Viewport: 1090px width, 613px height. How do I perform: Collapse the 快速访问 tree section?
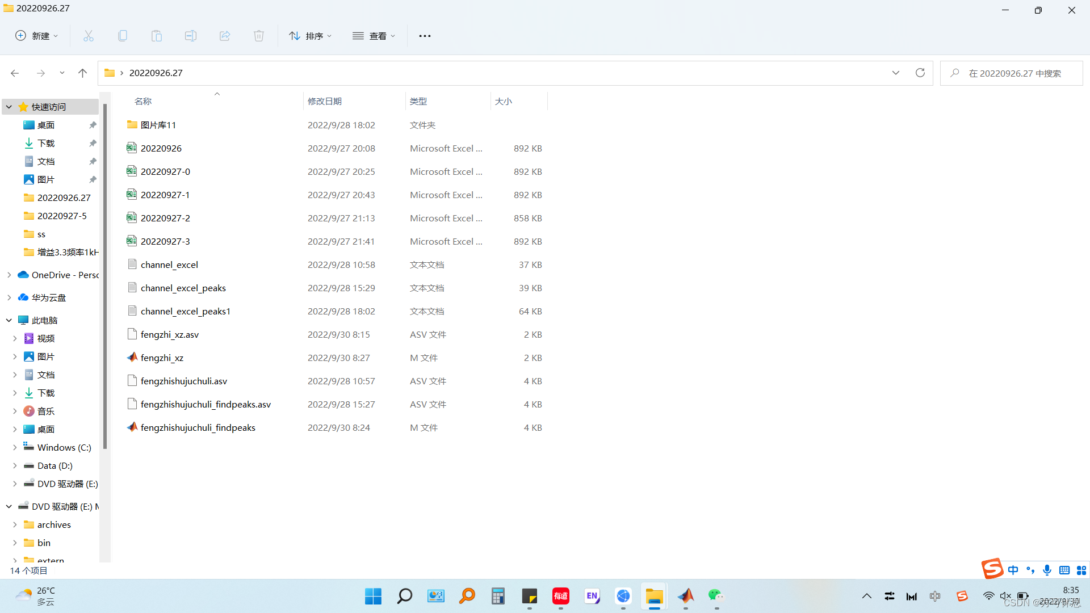coord(9,107)
